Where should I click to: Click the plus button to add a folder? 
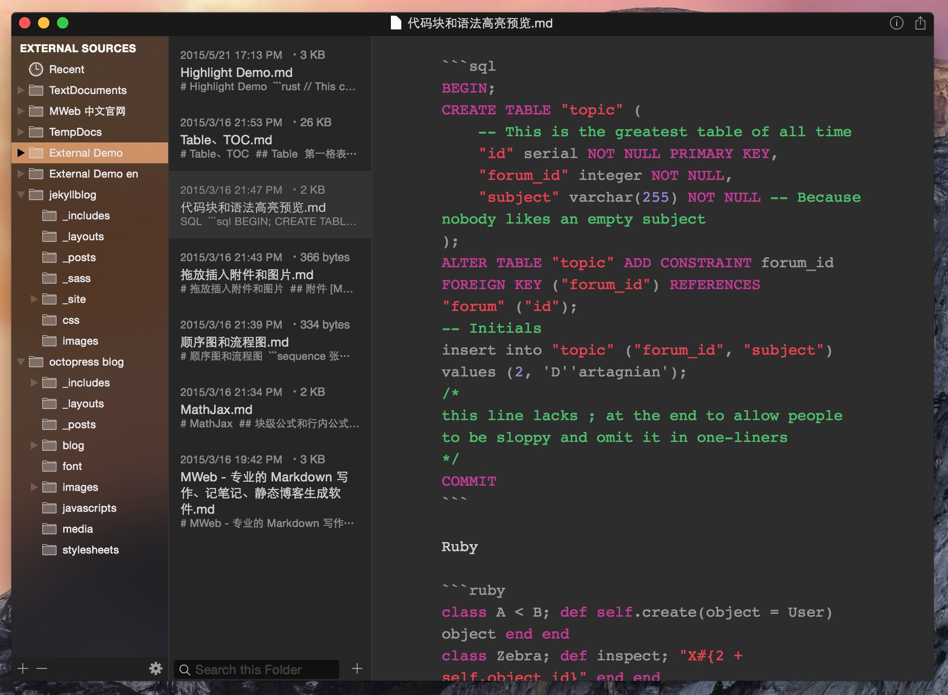tap(23, 668)
